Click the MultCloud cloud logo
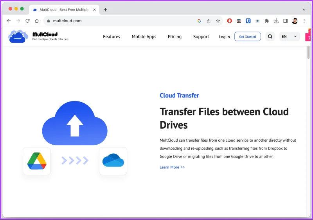313x220 pixels. [x=18, y=36]
